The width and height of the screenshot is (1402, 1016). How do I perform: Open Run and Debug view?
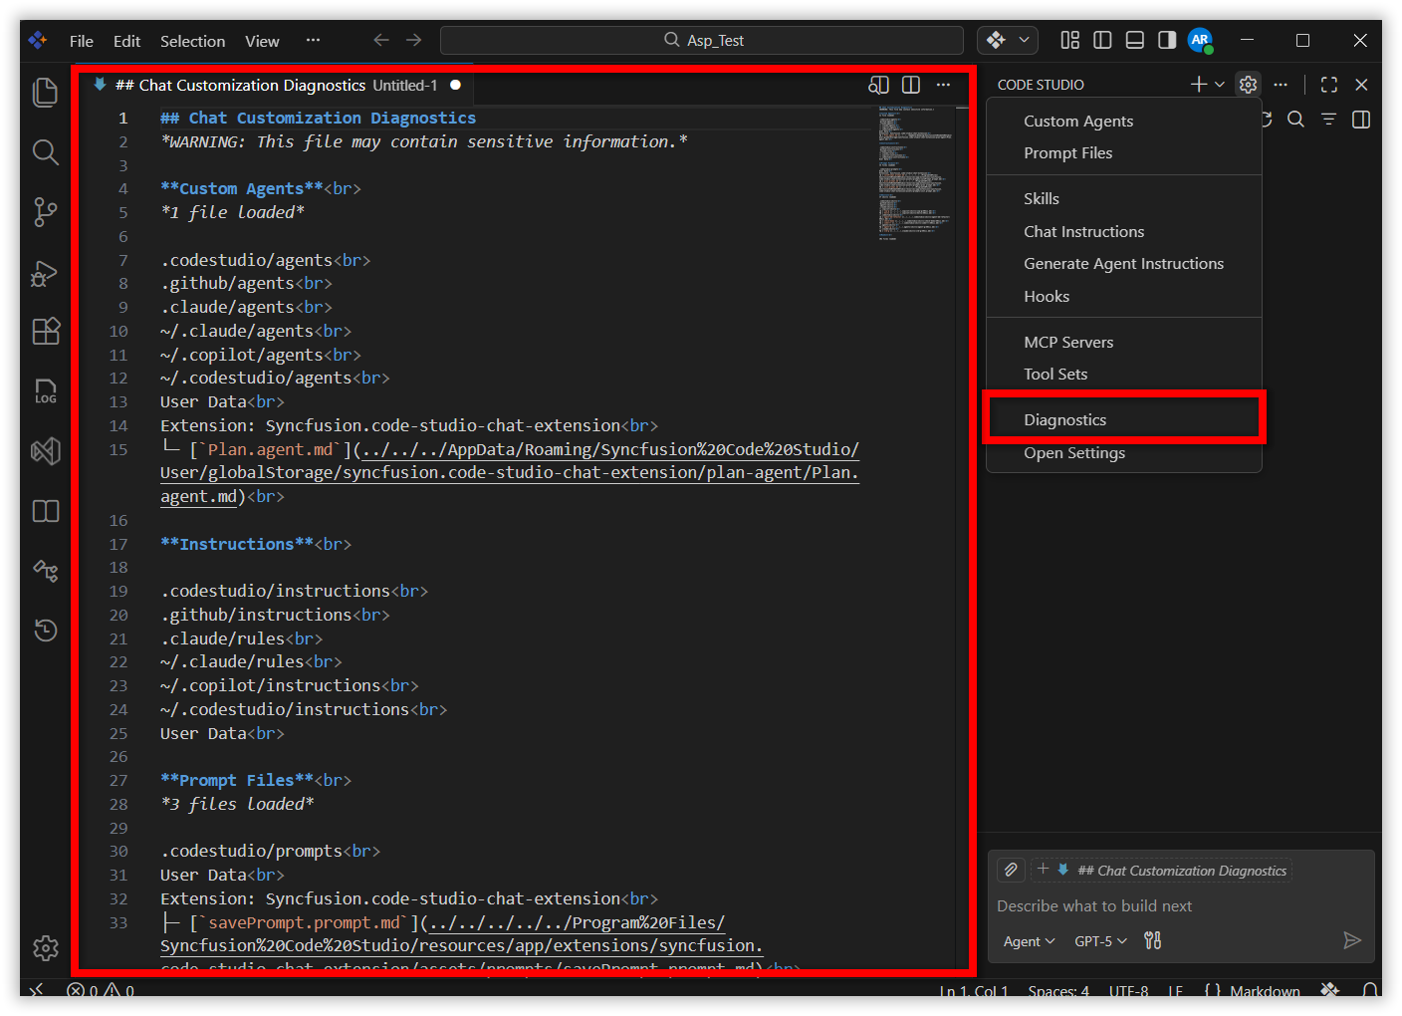pos(45,272)
